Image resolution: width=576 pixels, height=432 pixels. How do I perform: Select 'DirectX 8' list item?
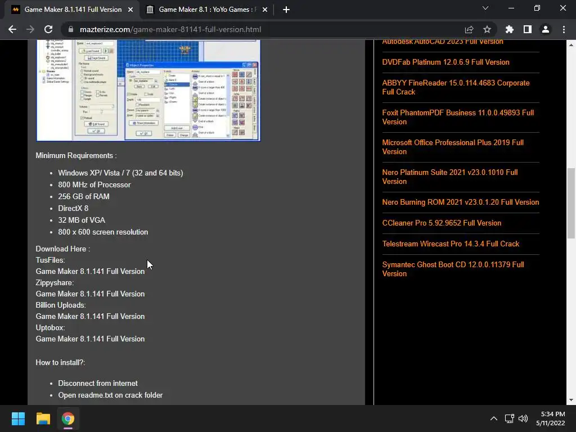click(73, 208)
